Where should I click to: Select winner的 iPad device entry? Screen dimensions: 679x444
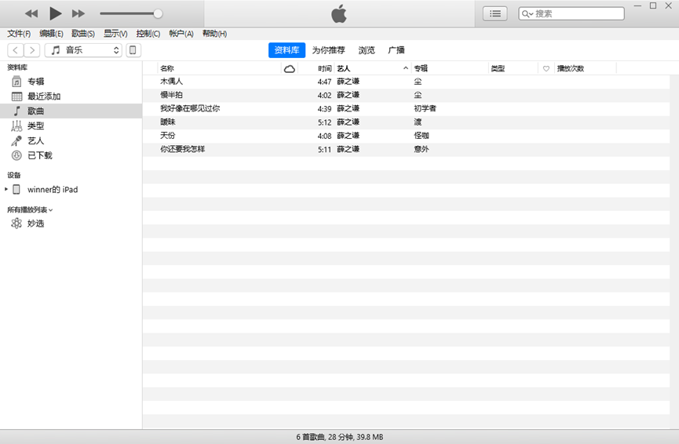(53, 190)
